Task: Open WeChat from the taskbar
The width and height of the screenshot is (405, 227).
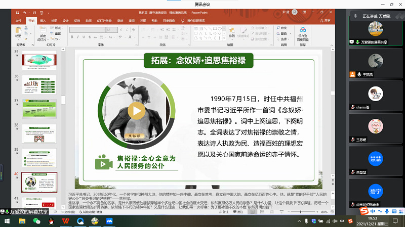Action: [x=36, y=221]
